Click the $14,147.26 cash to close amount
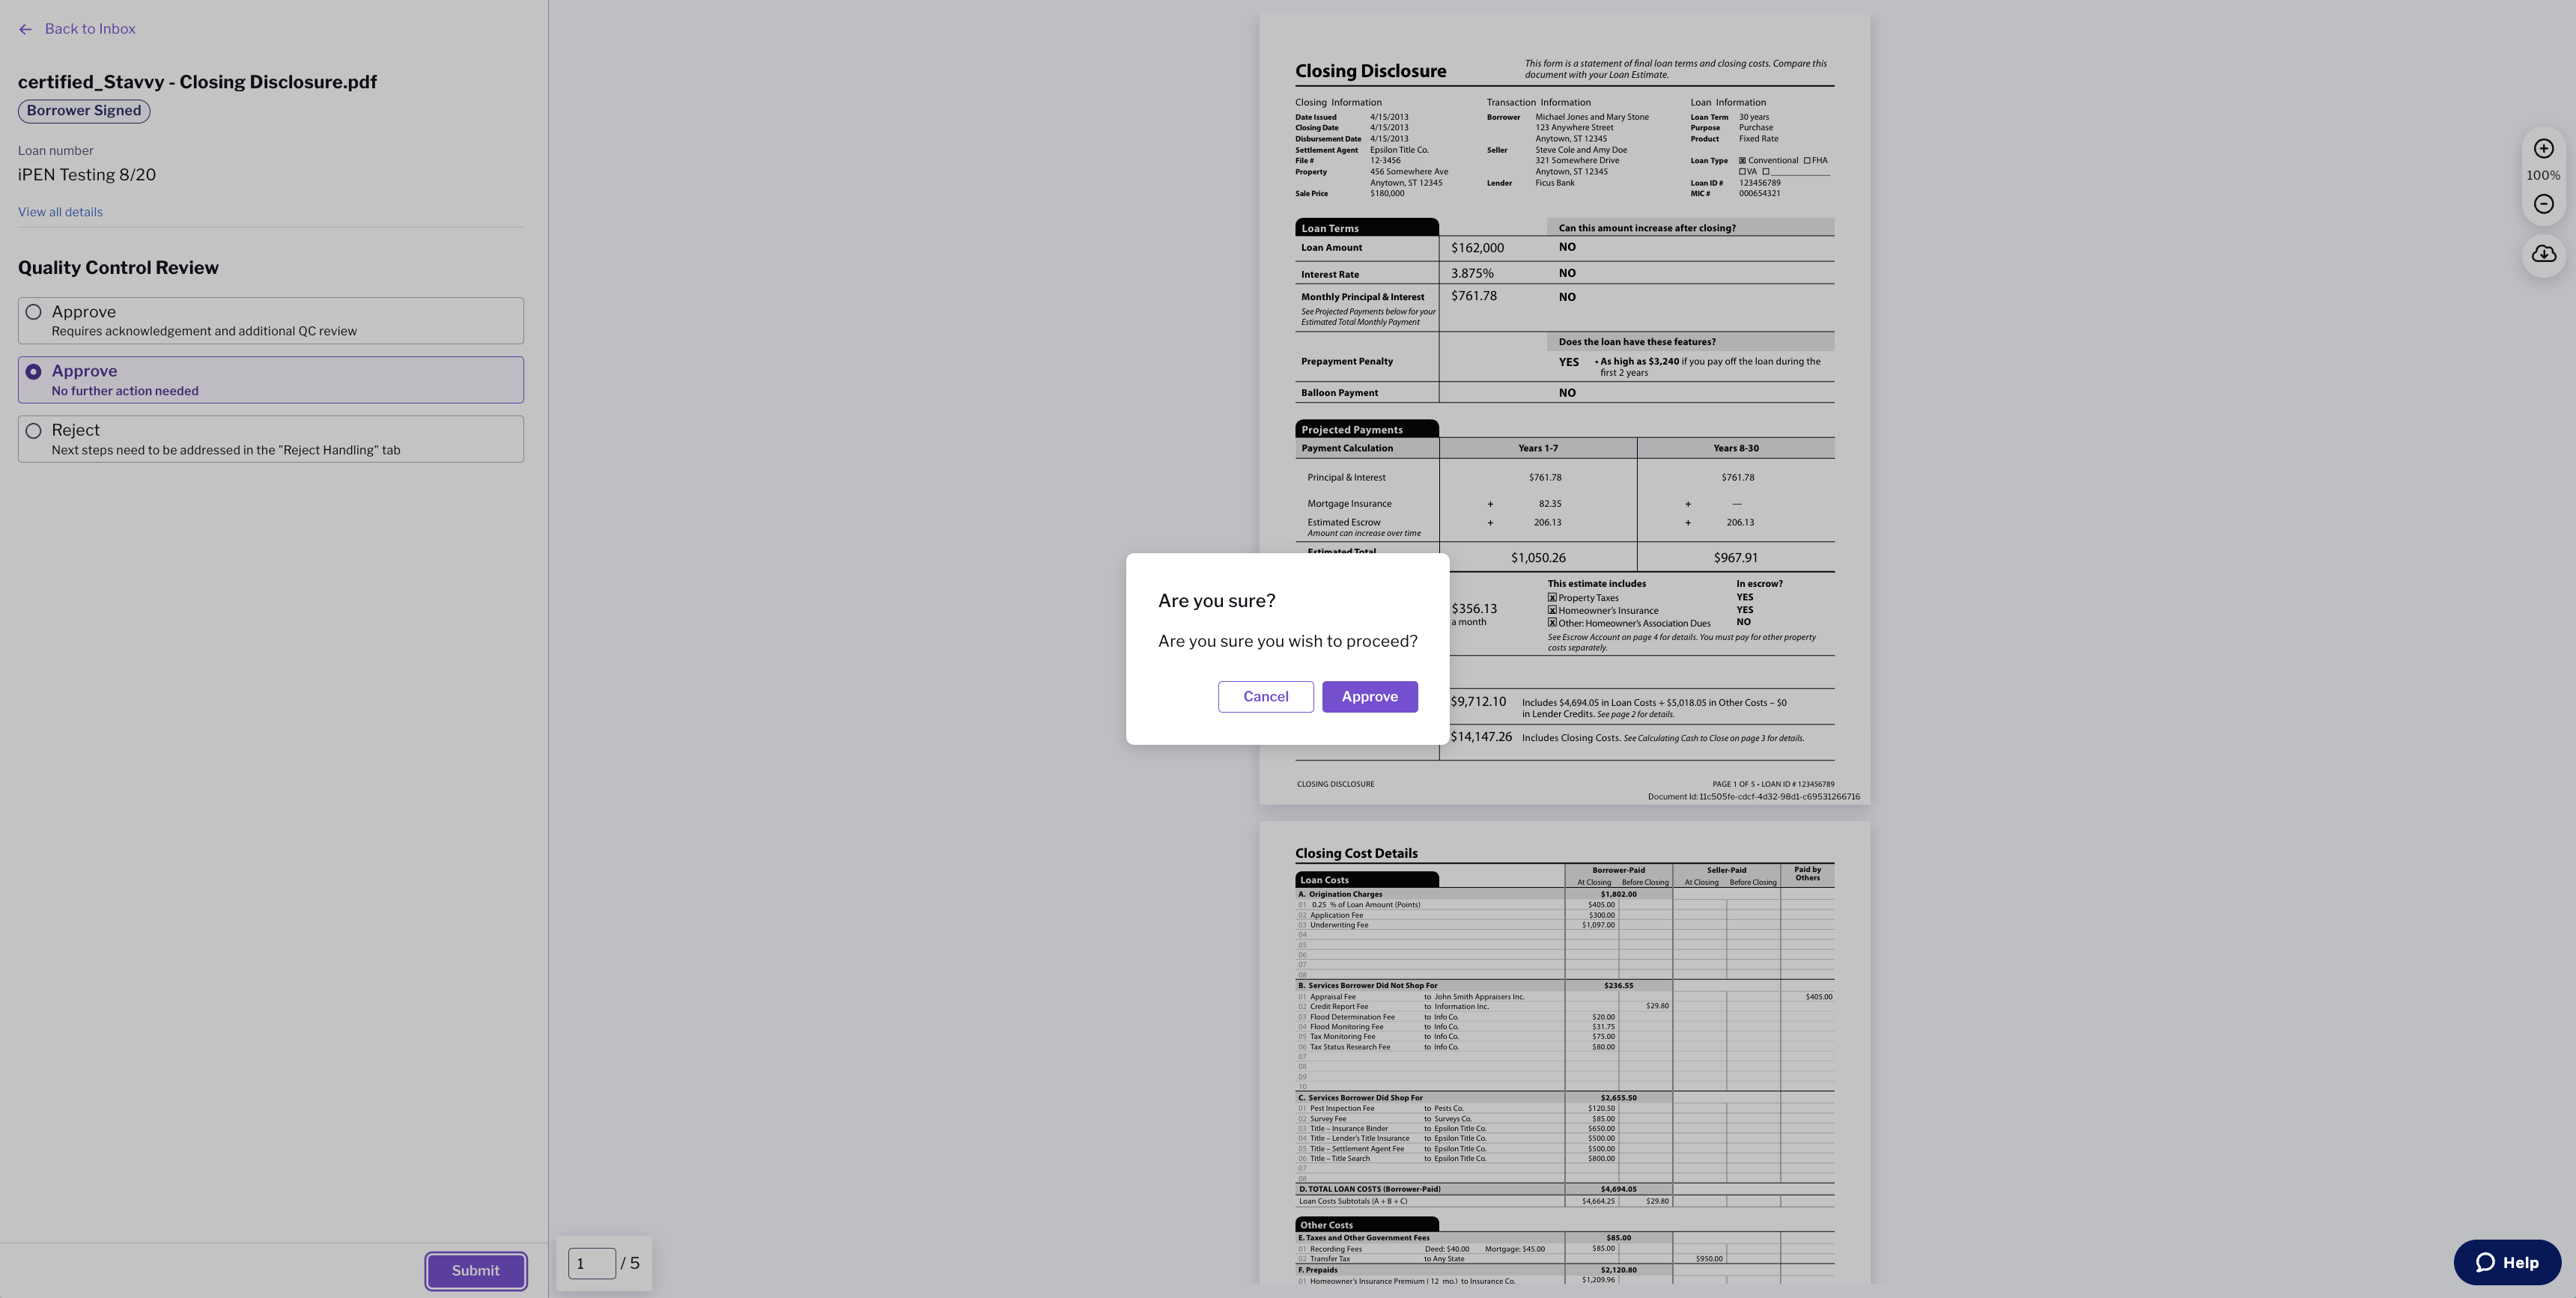 coord(1481,737)
